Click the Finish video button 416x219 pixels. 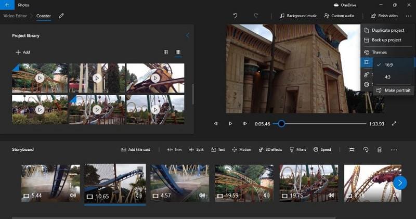click(x=384, y=16)
